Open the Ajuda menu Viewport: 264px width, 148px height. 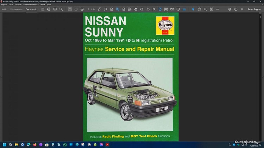(x=49, y=4)
